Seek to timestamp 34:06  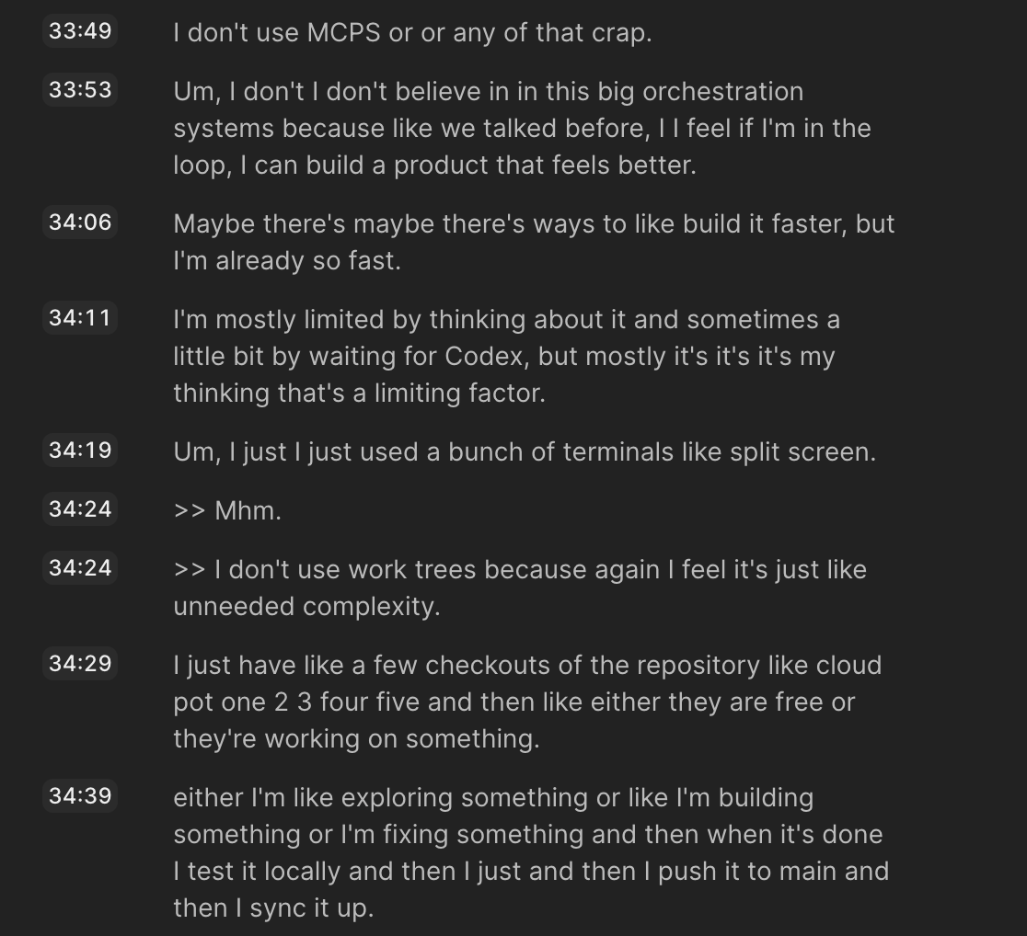(80, 223)
